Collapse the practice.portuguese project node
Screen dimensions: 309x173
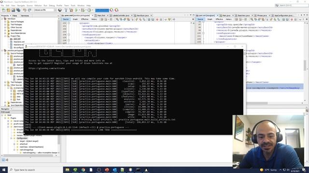coord(2,50)
